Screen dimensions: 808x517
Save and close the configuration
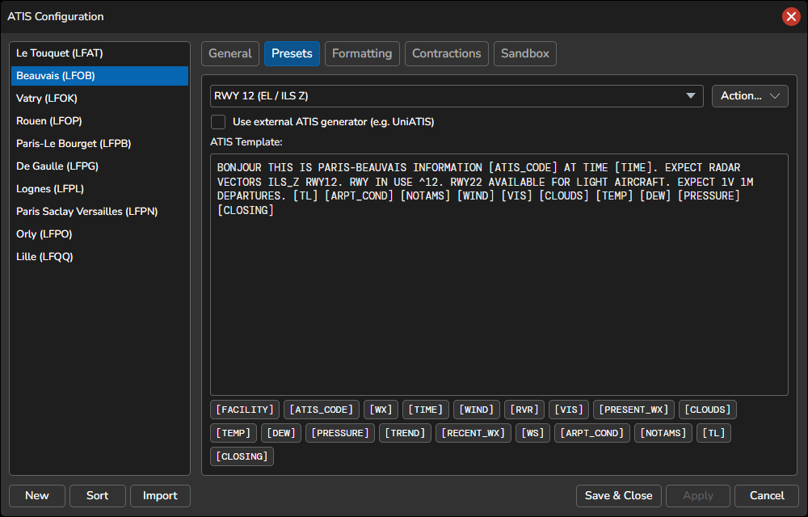pos(618,496)
